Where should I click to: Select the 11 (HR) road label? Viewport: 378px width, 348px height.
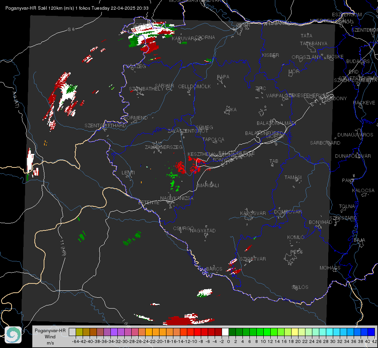[x=63, y=247]
